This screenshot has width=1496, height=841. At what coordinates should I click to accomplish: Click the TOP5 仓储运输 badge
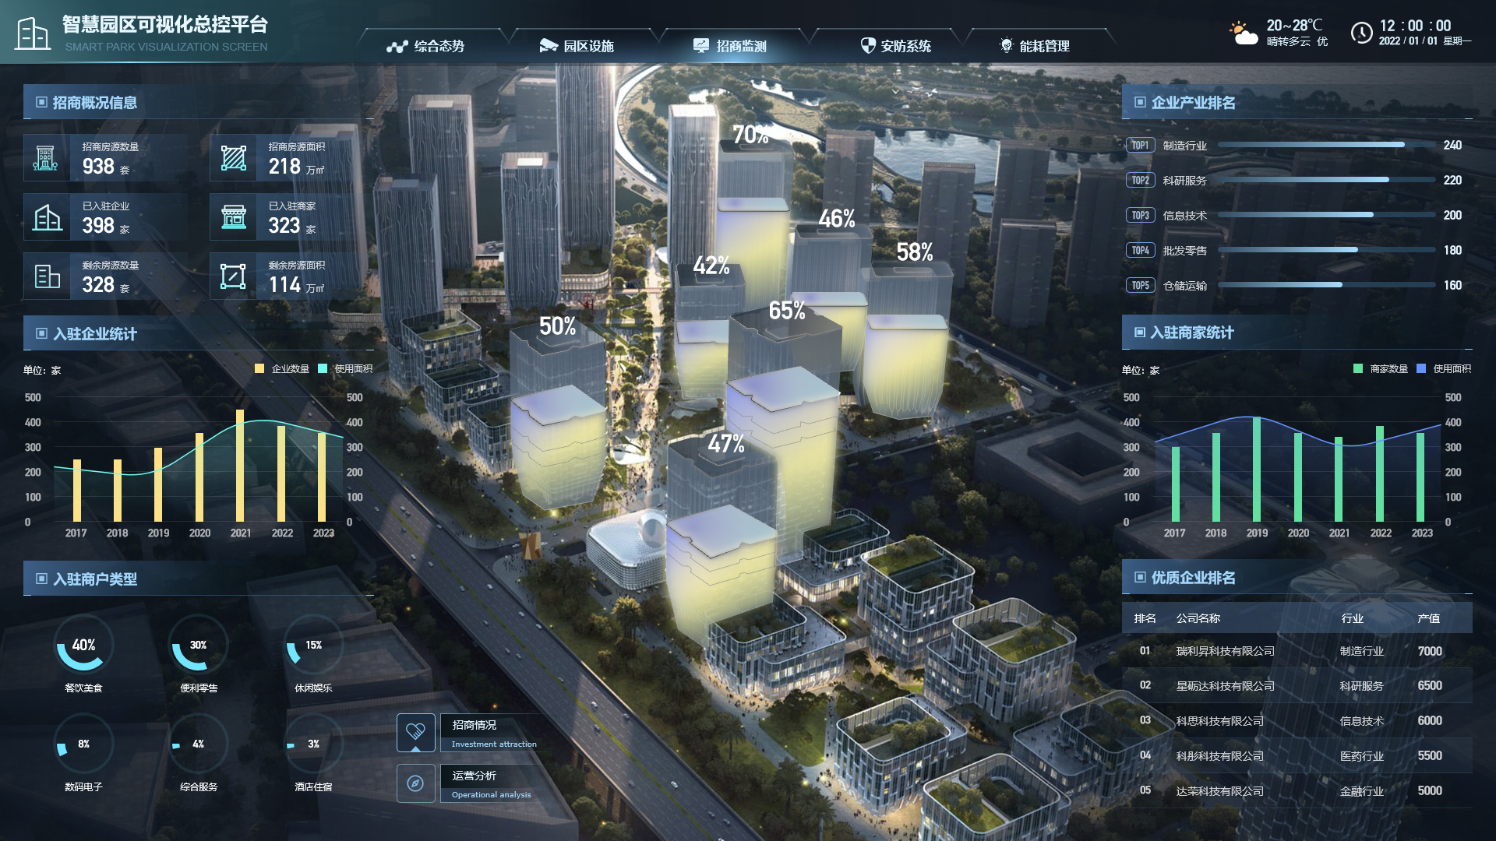pyautogui.click(x=1140, y=285)
